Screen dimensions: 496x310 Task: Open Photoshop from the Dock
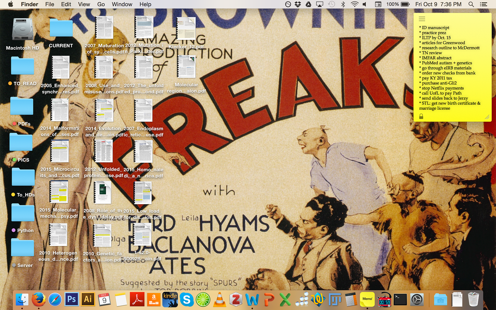click(71, 299)
